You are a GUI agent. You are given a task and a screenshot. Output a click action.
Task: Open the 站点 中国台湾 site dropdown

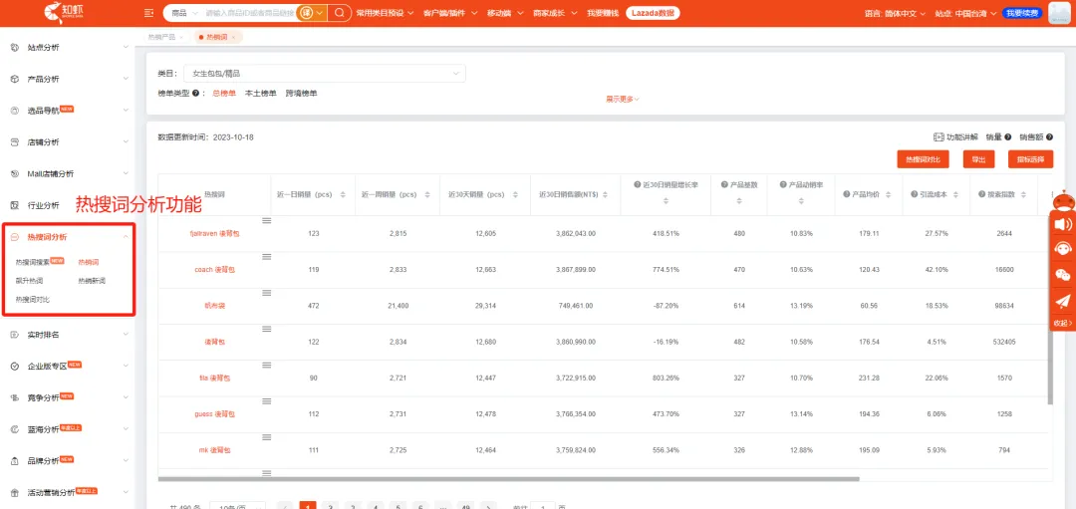[966, 13]
